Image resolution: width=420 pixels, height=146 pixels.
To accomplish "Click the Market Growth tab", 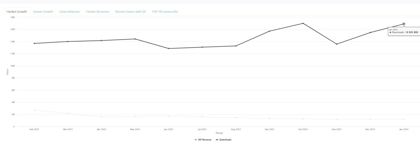I will point(17,12).
